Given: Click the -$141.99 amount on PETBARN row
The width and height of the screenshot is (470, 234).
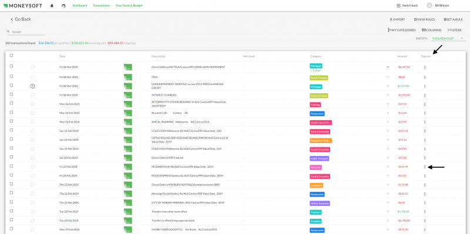Looking at the screenshot, I should [404, 167].
